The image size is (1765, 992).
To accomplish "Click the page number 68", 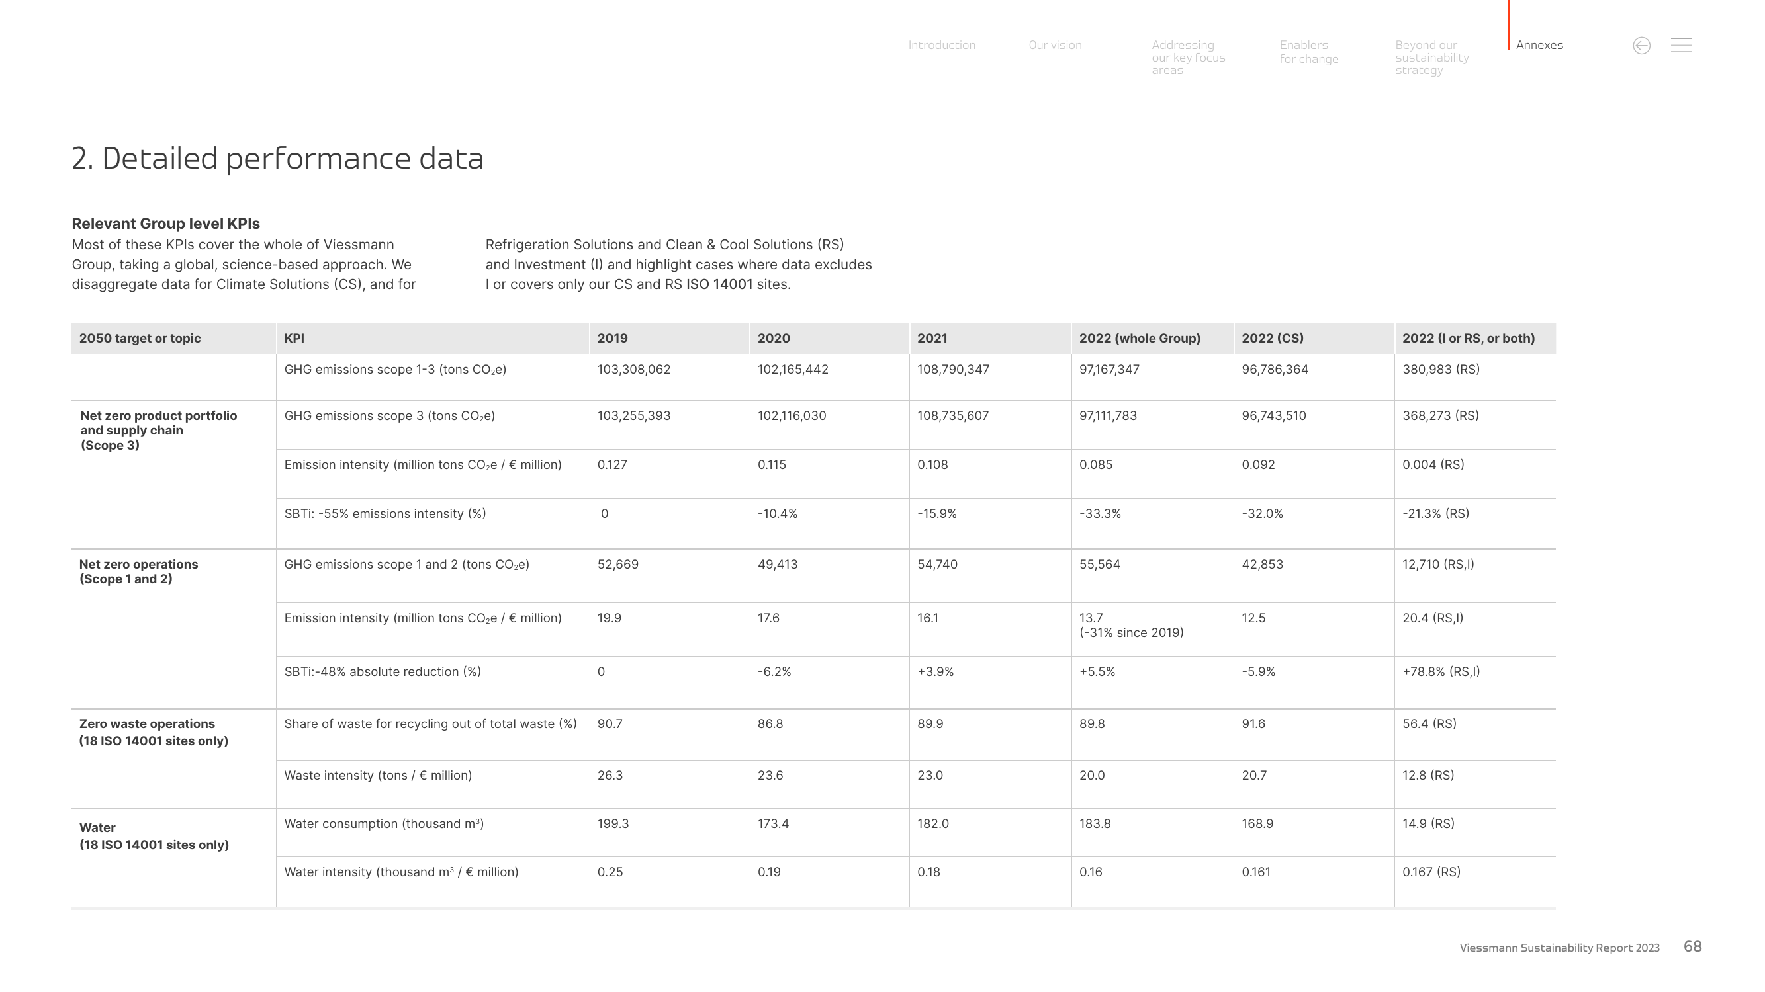I will pos(1692,947).
